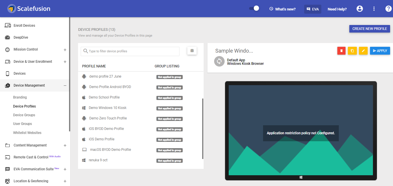
Task: Click the Create New Profile button
Action: pyautogui.click(x=369, y=29)
